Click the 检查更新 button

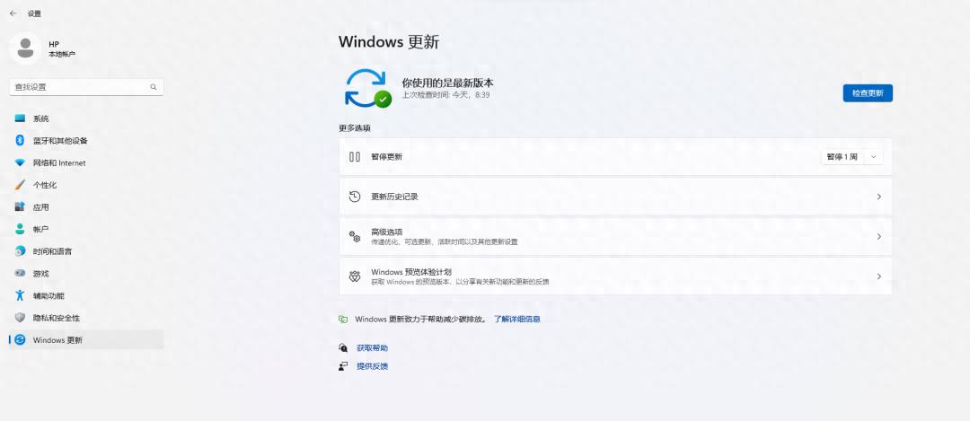pos(868,93)
